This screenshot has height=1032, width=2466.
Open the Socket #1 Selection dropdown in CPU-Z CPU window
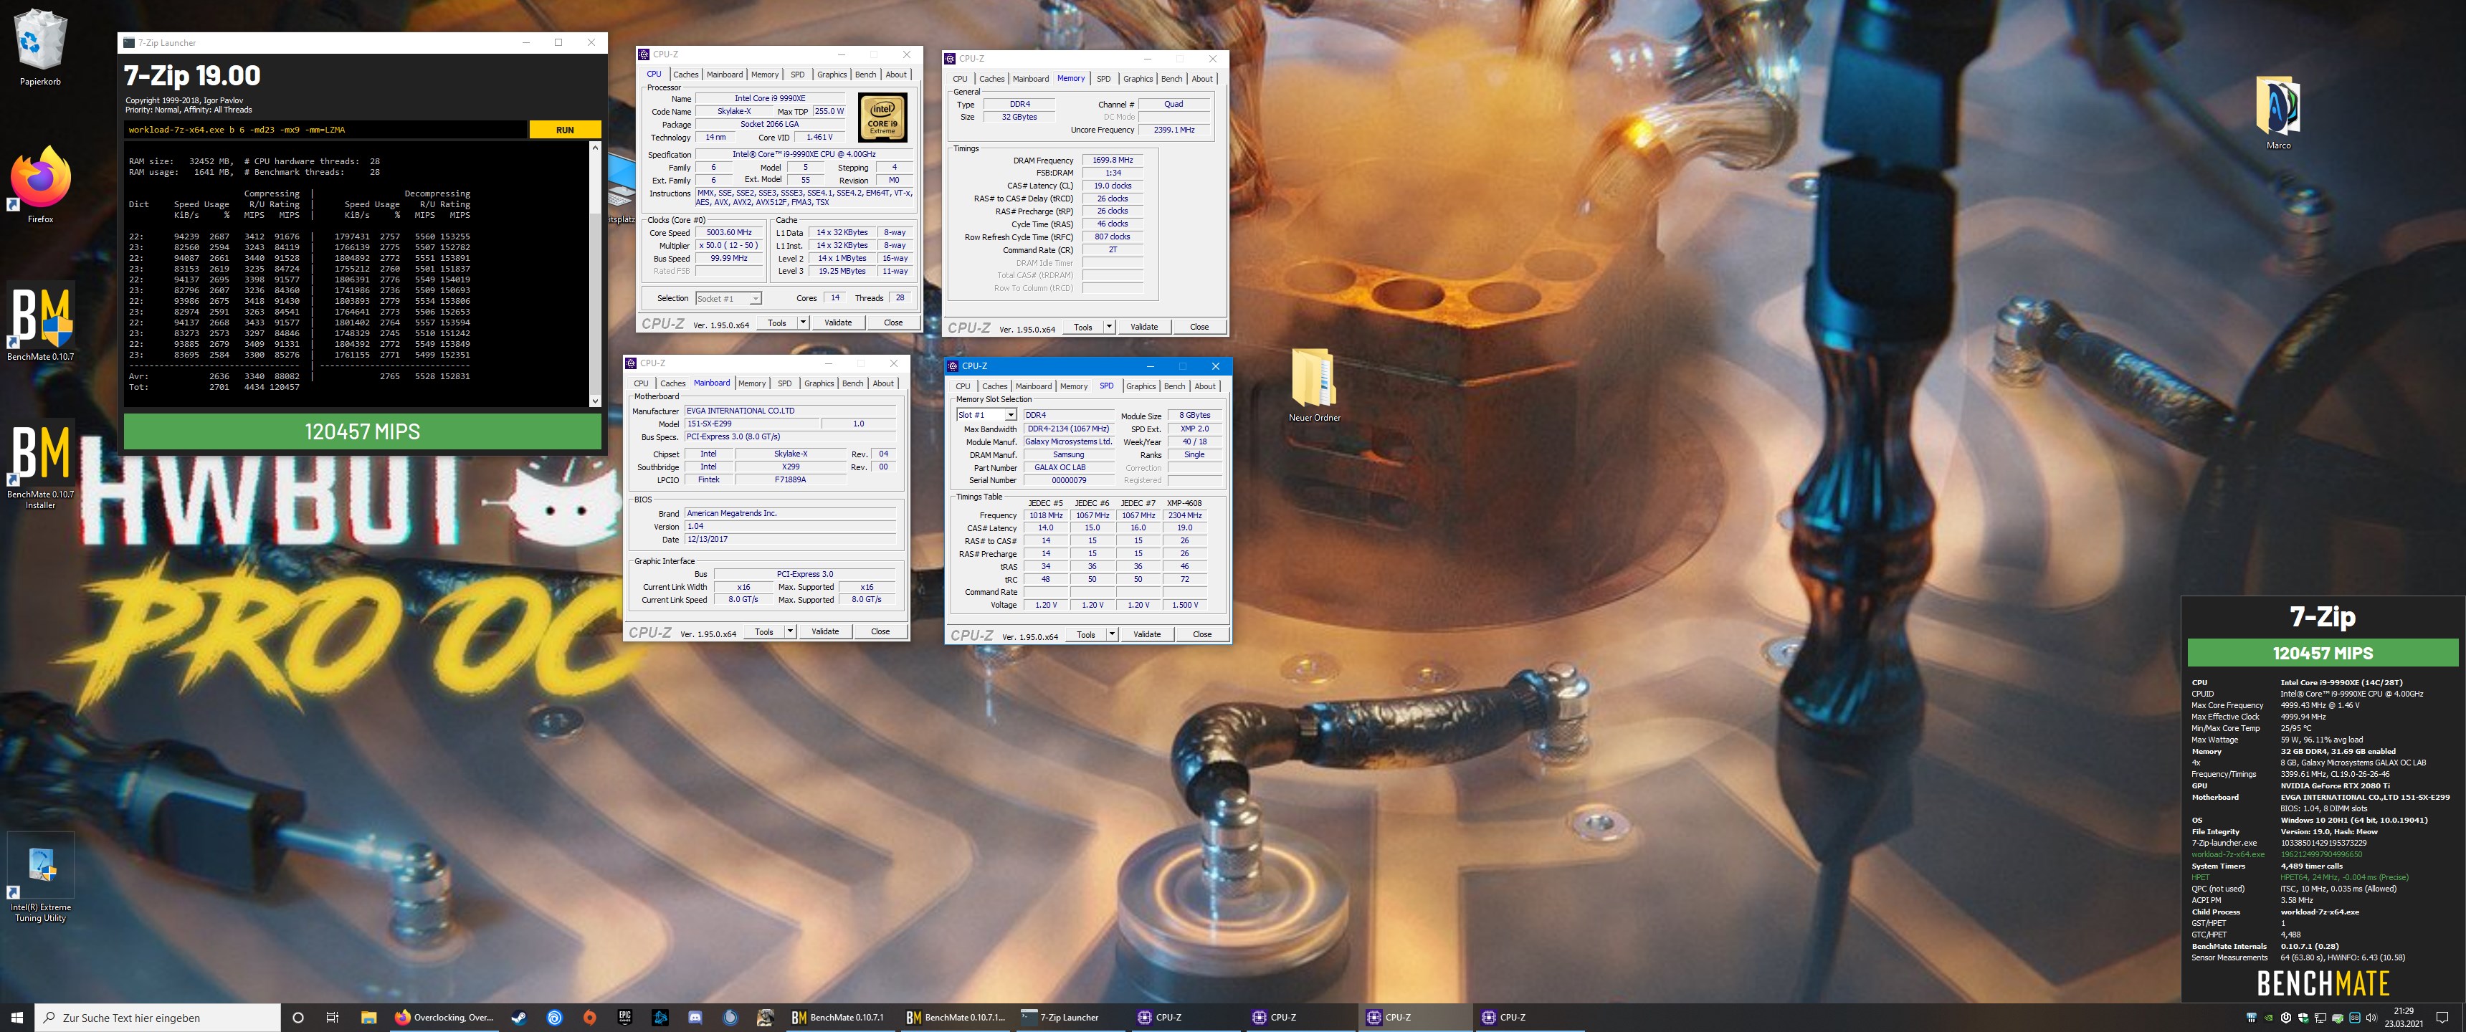pos(728,299)
